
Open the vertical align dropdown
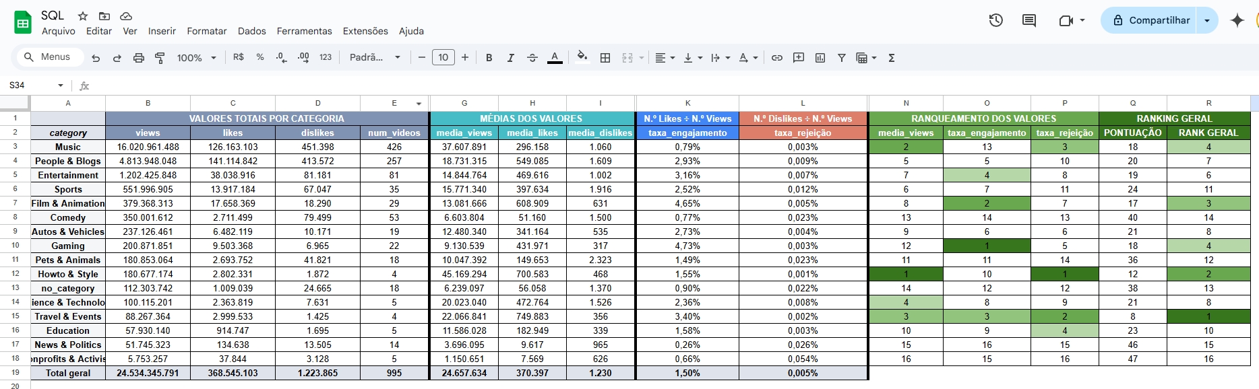pos(693,58)
